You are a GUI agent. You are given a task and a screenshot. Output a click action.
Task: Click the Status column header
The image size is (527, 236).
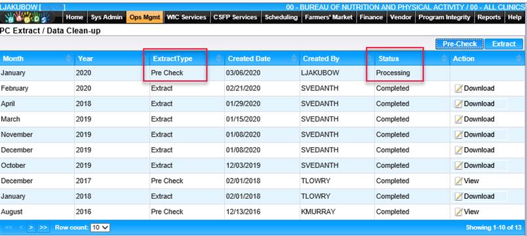pos(412,59)
